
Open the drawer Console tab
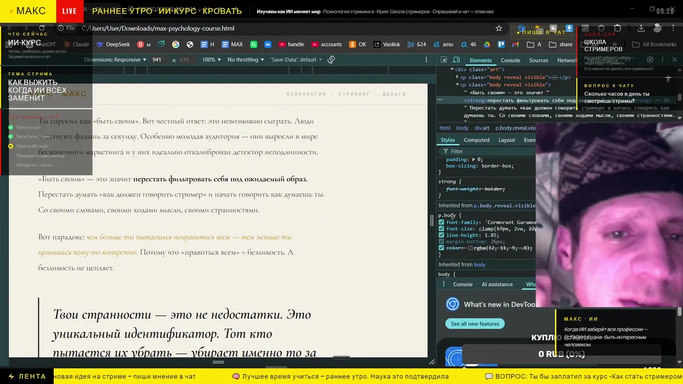coord(463,284)
